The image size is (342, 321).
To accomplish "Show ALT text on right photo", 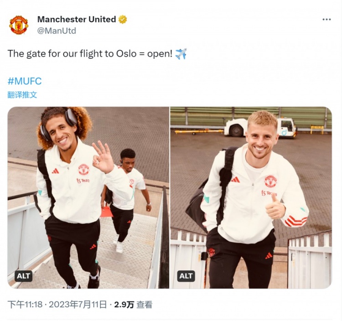I will coord(186,276).
